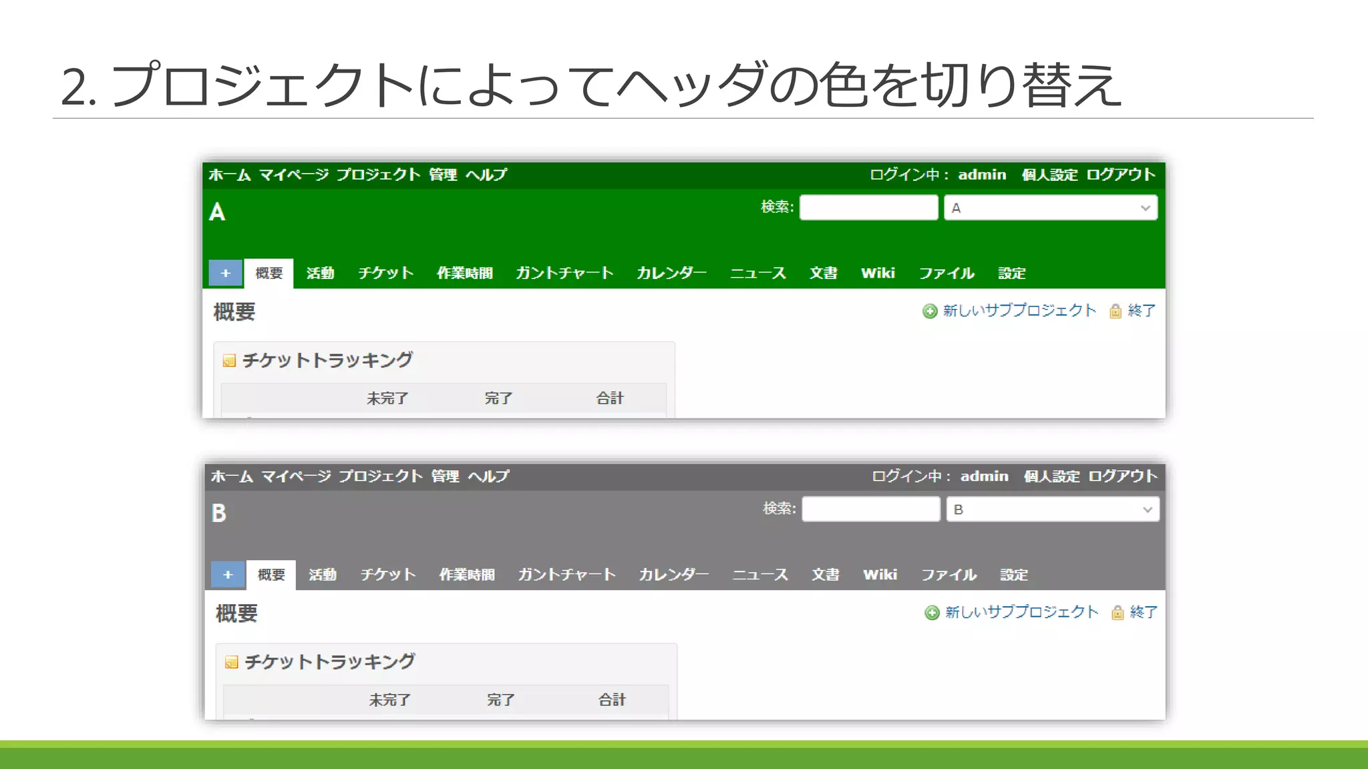Click プロジェクト in the gray top menu
Screen dimensions: 1368x769
pos(381,477)
